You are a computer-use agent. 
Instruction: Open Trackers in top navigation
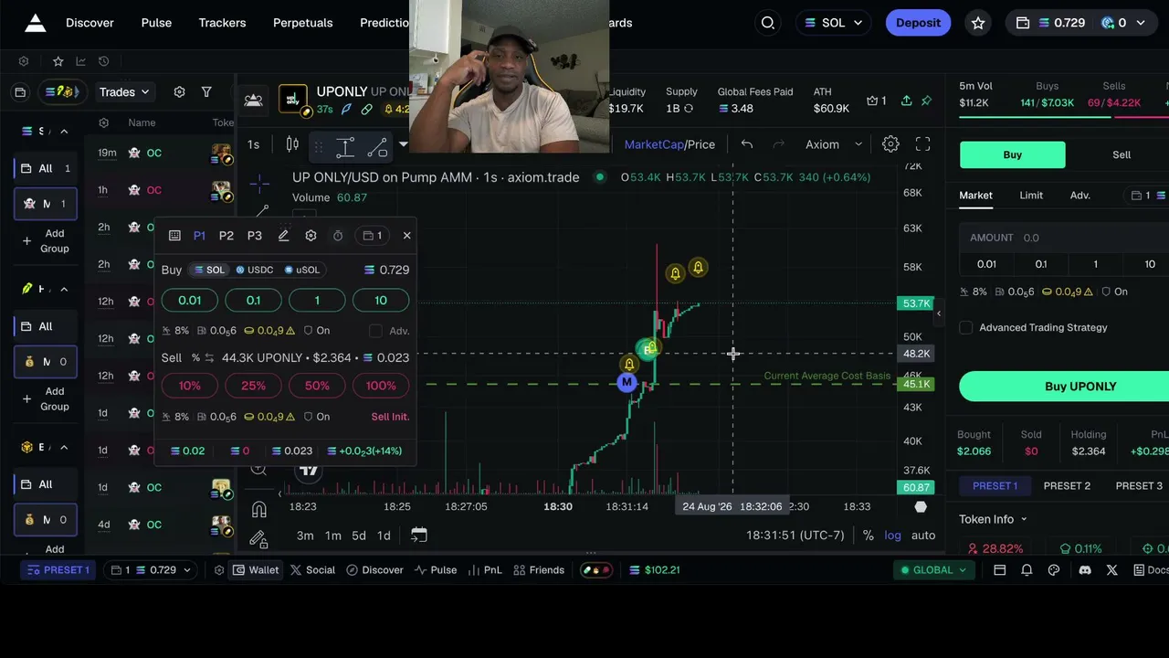pos(222,23)
